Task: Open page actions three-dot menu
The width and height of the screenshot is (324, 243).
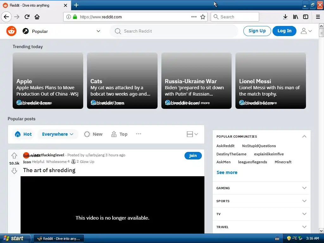Action: (x=194, y=17)
